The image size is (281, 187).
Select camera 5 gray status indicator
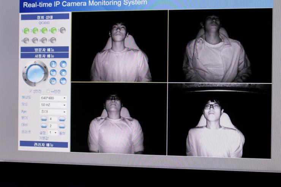(63, 30)
